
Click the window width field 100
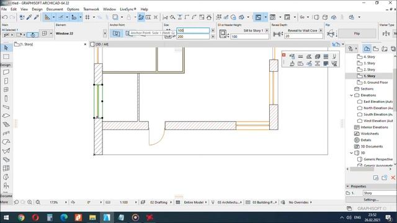193,30
